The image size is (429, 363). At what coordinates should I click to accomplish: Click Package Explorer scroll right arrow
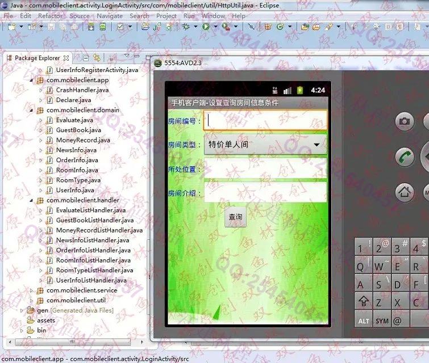(x=141, y=342)
